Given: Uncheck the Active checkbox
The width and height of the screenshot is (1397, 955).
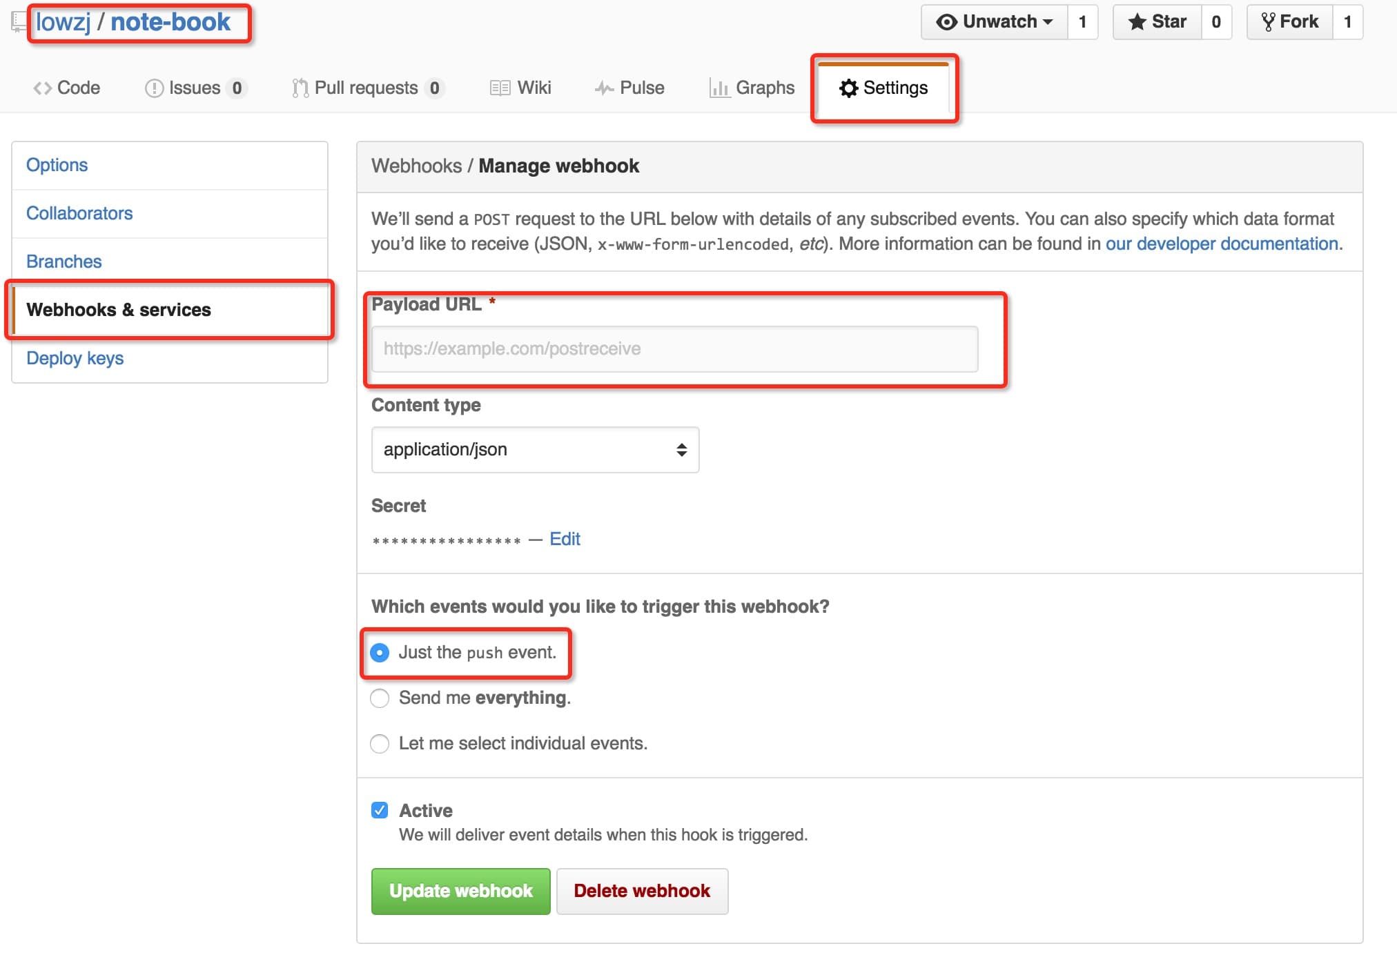Looking at the screenshot, I should point(380,810).
